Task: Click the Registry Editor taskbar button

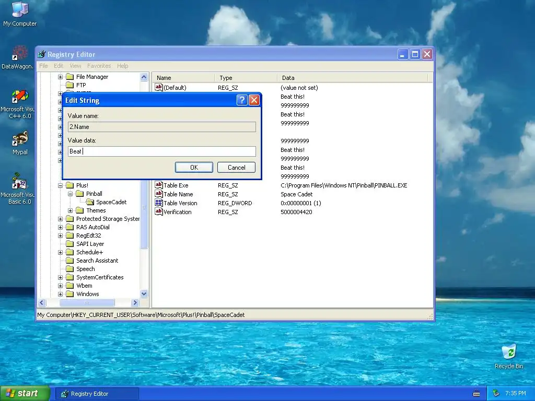Action: [x=97, y=394]
